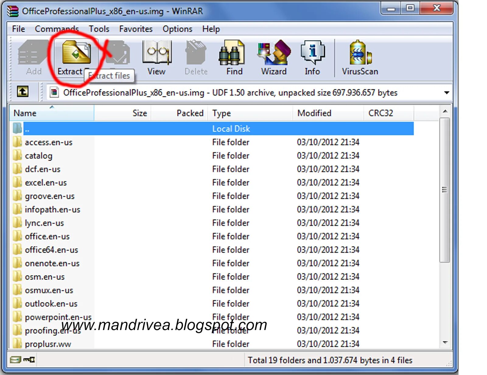The width and height of the screenshot is (487, 375).
Task: Click the key icon in status bar
Action: point(29,360)
